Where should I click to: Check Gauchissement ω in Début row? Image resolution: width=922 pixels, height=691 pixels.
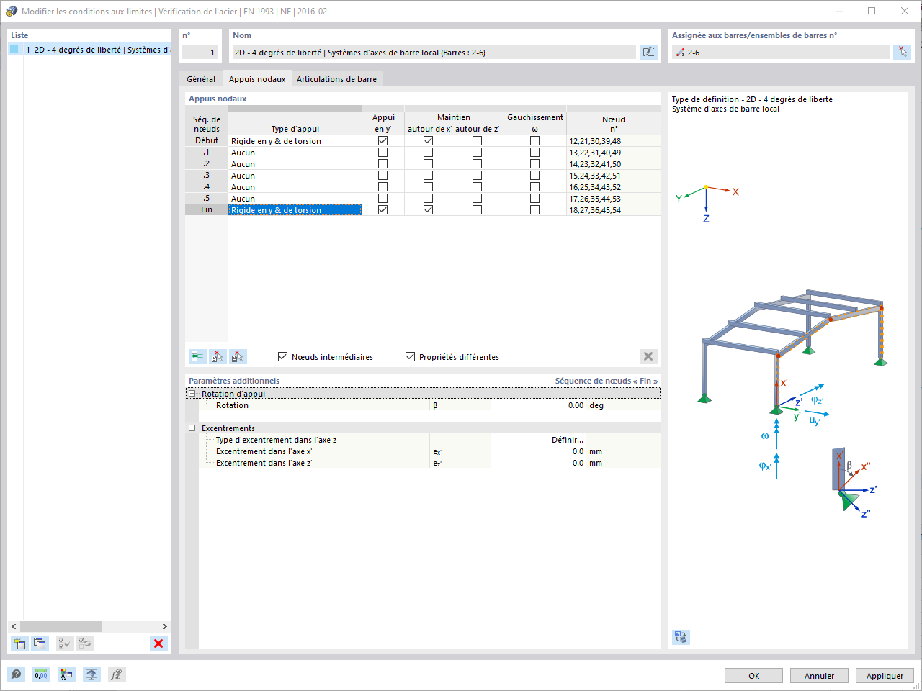(x=534, y=141)
